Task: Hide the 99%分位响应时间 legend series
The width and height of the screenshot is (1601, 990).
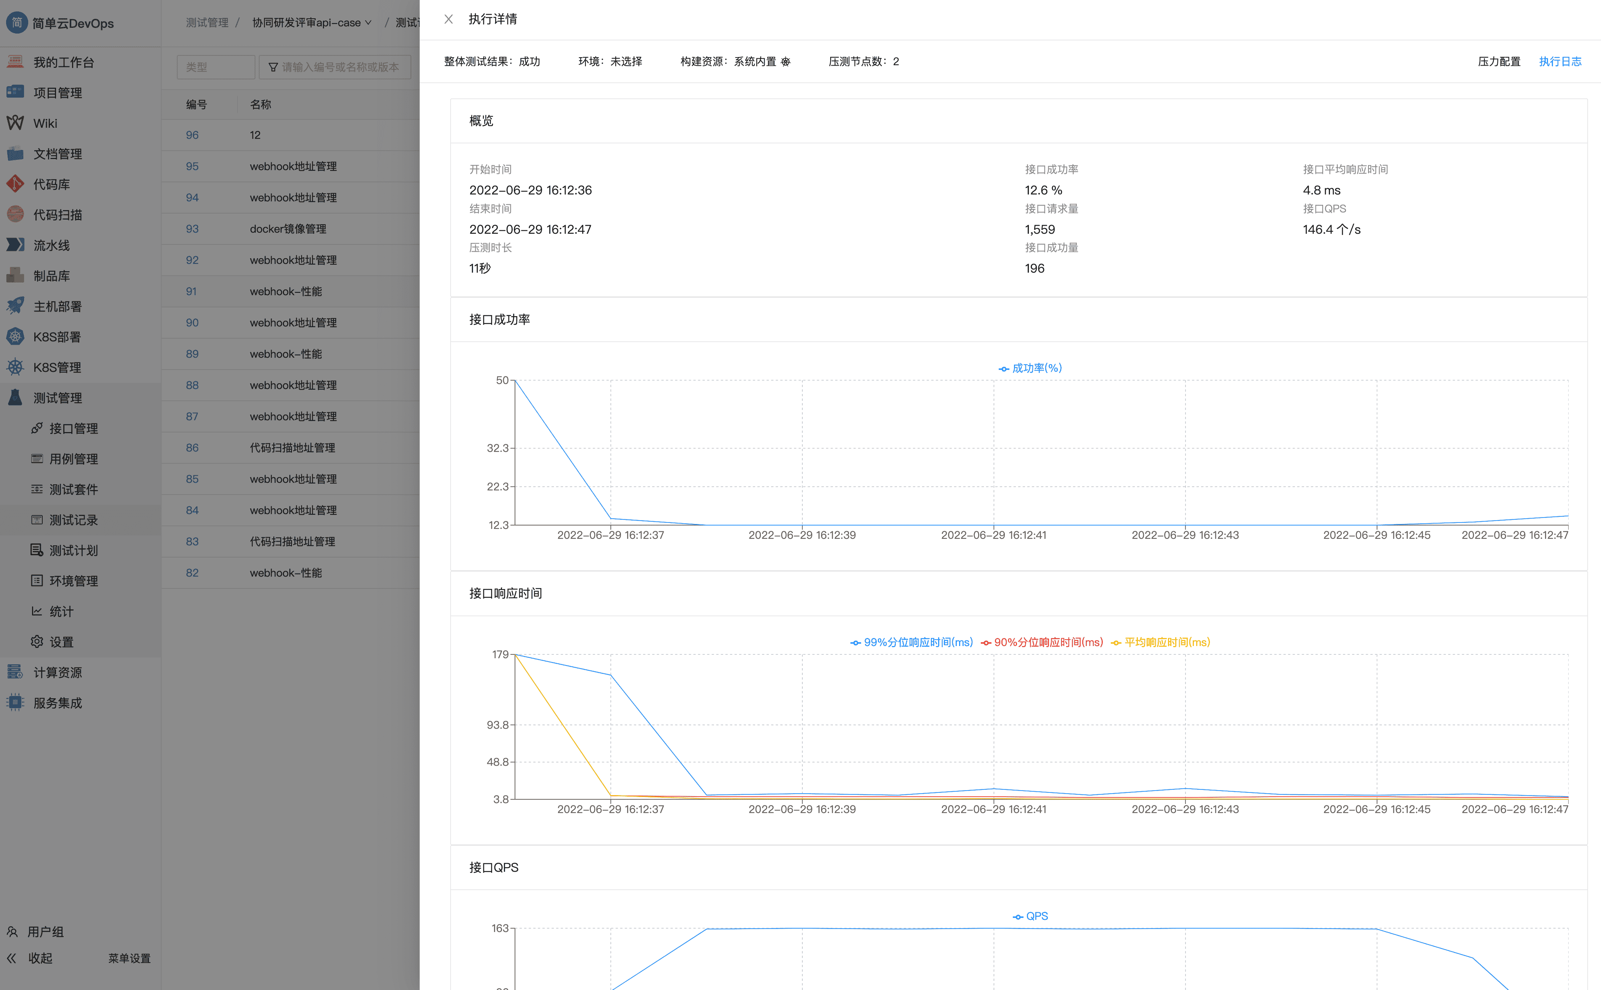Action: 911,642
